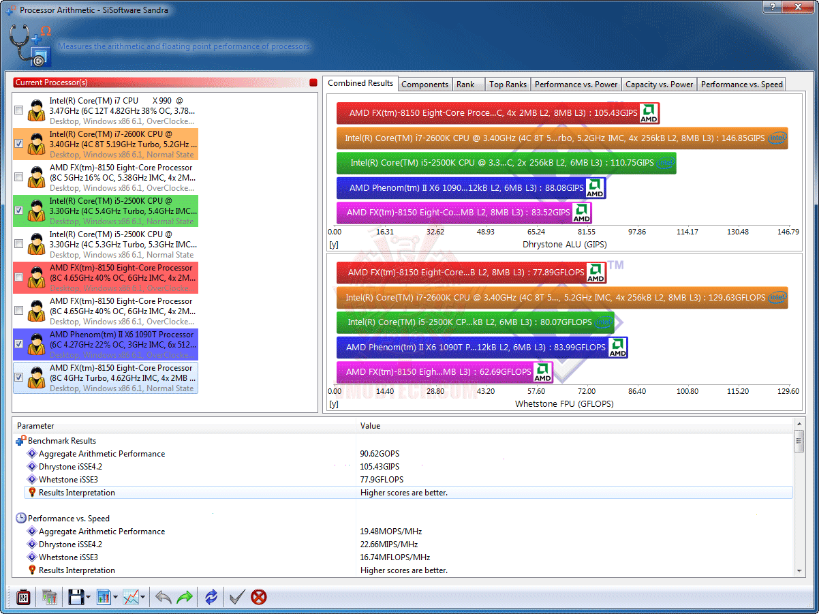Uncheck the FX-8150 4GHz Turbo checkbox
819x614 pixels.
[x=19, y=378]
